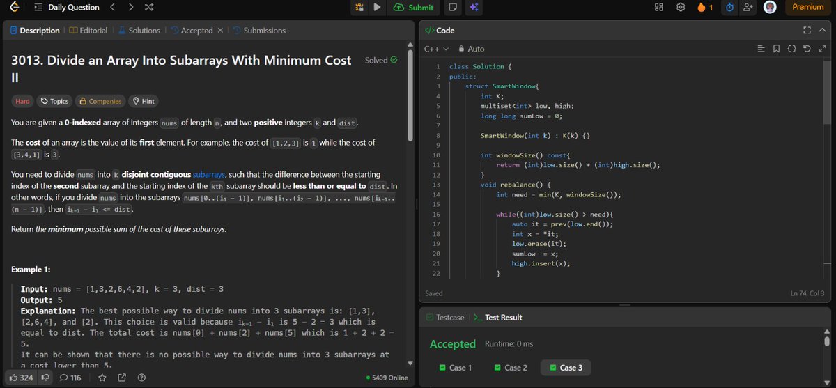Open settings gear in top bar
This screenshot has height=388, width=836.
coord(680,8)
